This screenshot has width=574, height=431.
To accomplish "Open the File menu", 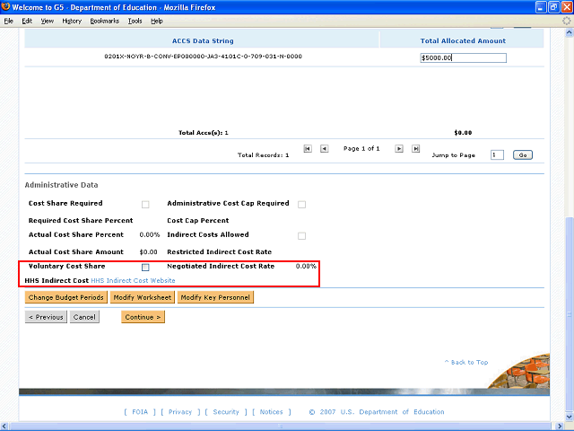I will [9, 22].
